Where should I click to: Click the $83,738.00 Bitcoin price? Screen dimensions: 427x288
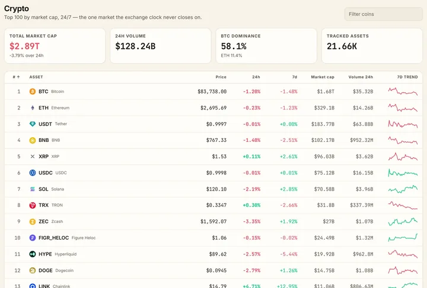[212, 92]
